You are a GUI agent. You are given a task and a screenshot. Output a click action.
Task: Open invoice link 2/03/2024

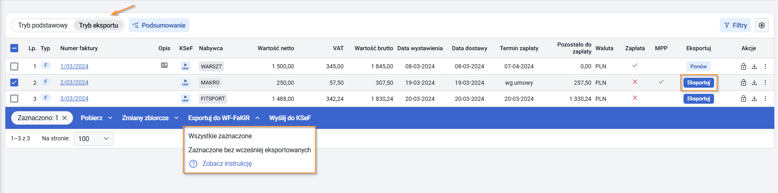[74, 82]
